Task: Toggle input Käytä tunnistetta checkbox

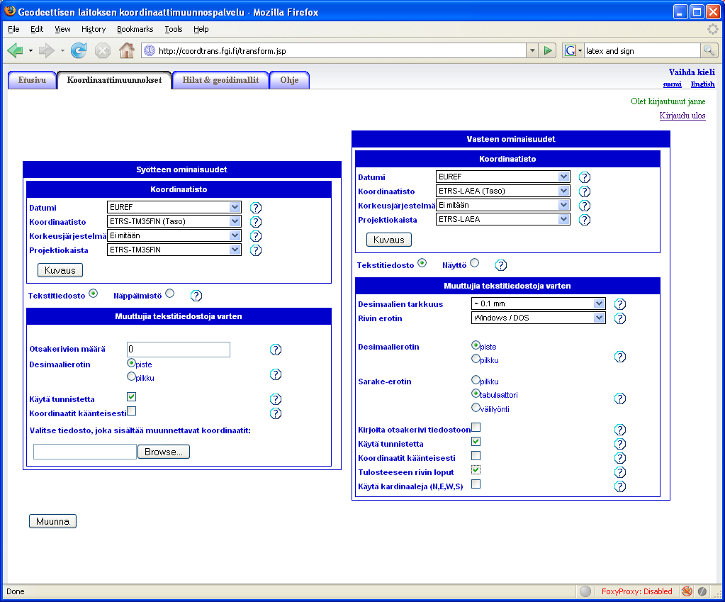Action: click(131, 396)
